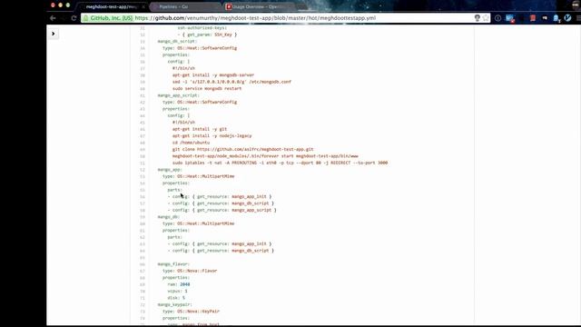Click the 'type: OS::Nova::KeyPair' line
The height and width of the screenshot is (327, 581).
tap(191, 311)
